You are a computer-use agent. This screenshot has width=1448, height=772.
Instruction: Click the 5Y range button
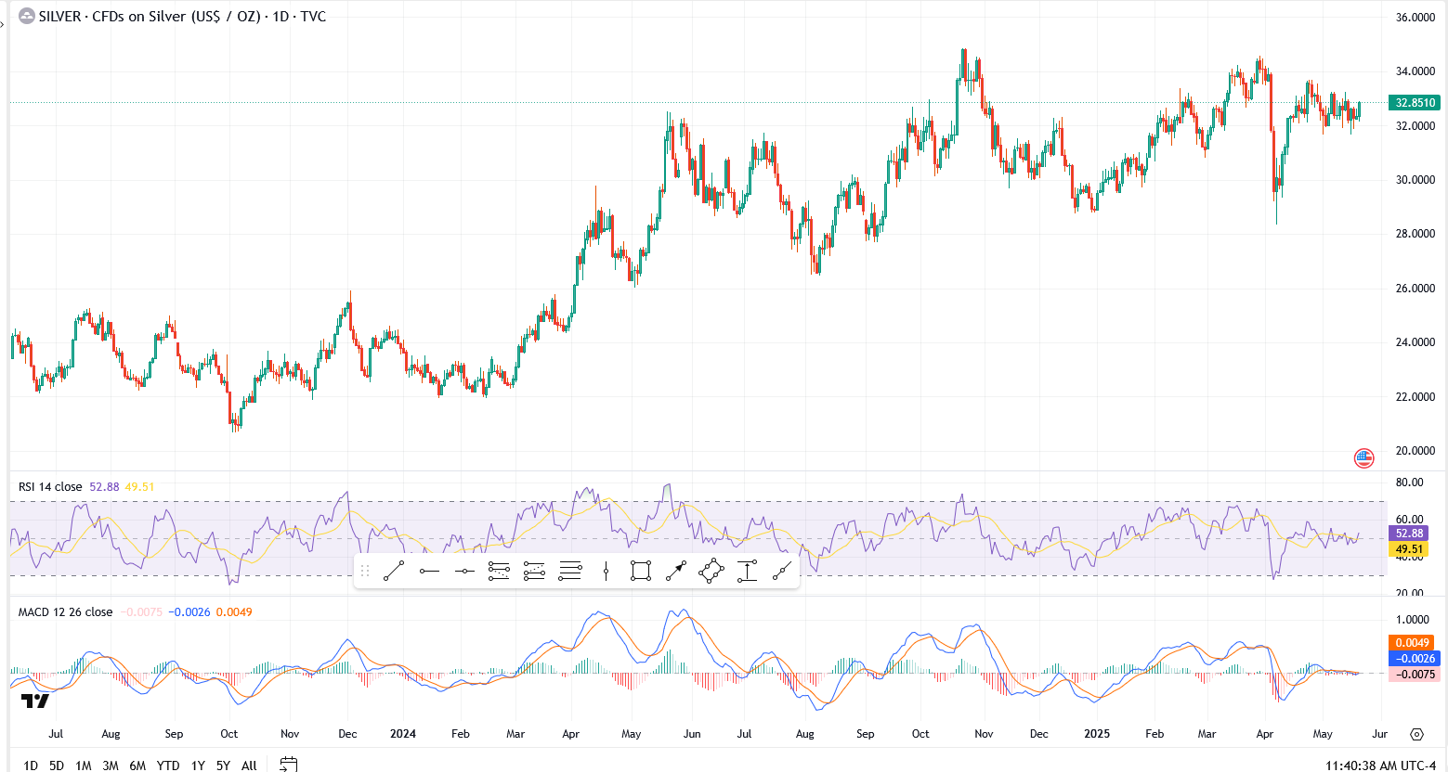222,766
